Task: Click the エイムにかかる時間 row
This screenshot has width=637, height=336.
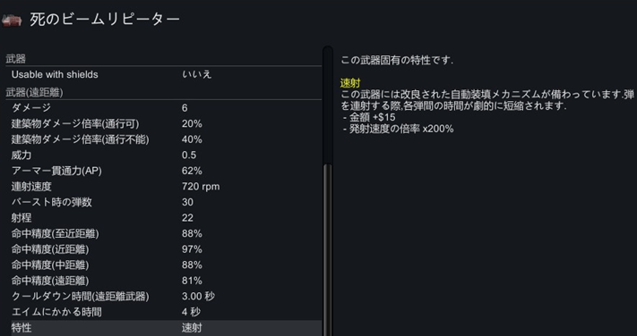Action: 166,312
